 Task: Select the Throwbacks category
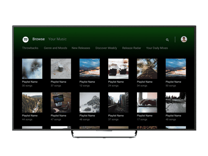pyautogui.click(x=30, y=48)
